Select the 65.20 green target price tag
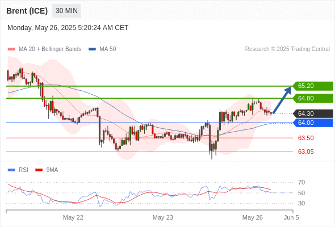 313,86
